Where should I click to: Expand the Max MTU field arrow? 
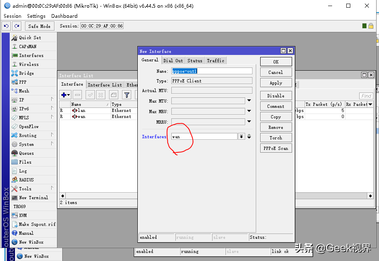tap(249, 101)
